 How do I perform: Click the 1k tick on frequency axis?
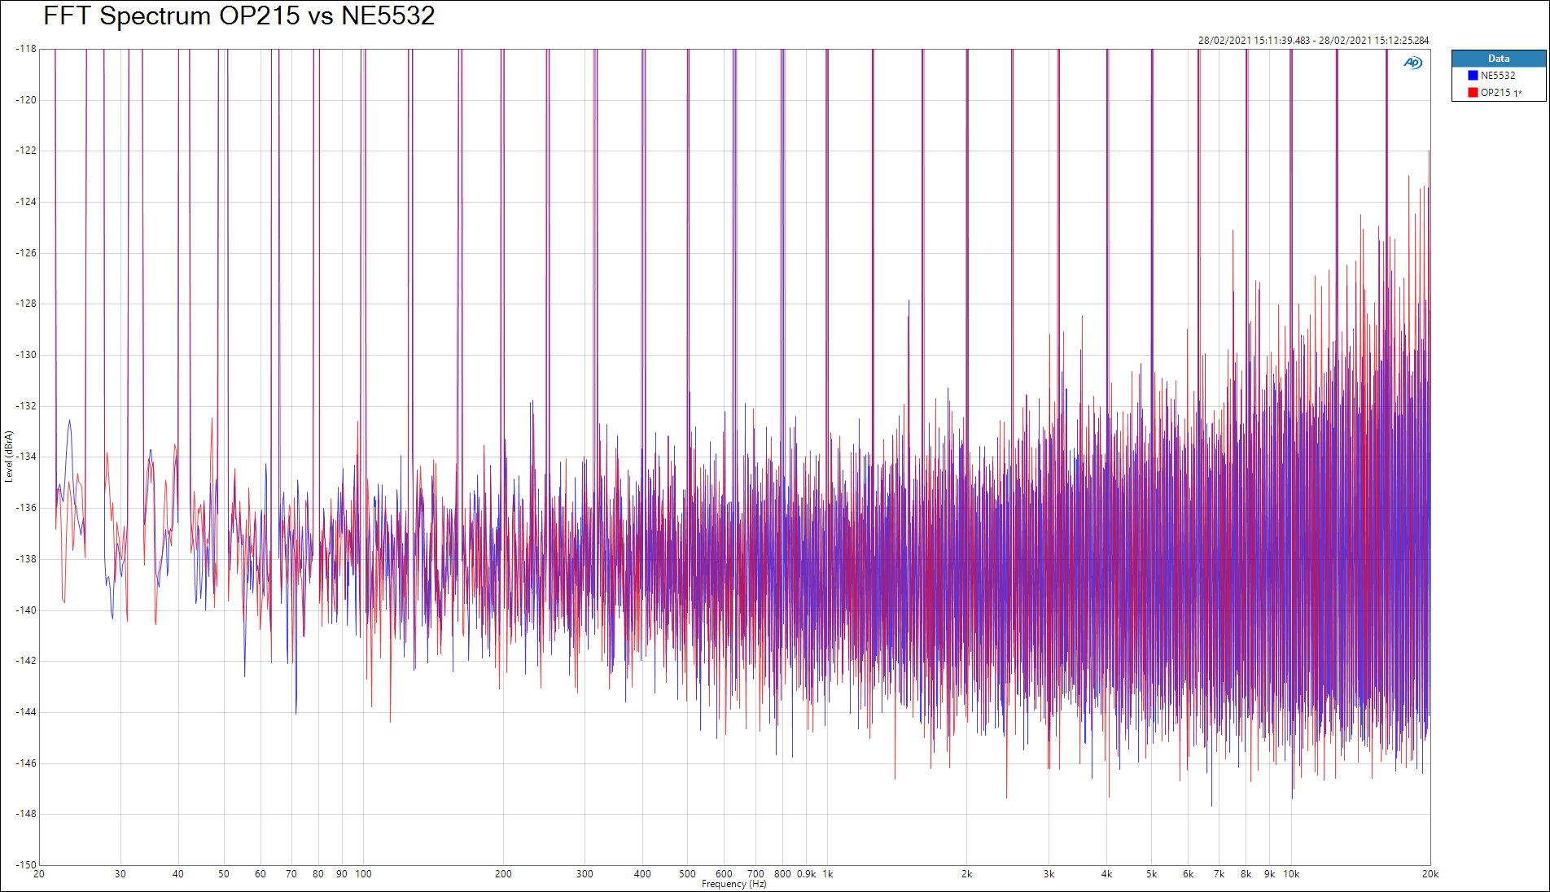827,874
